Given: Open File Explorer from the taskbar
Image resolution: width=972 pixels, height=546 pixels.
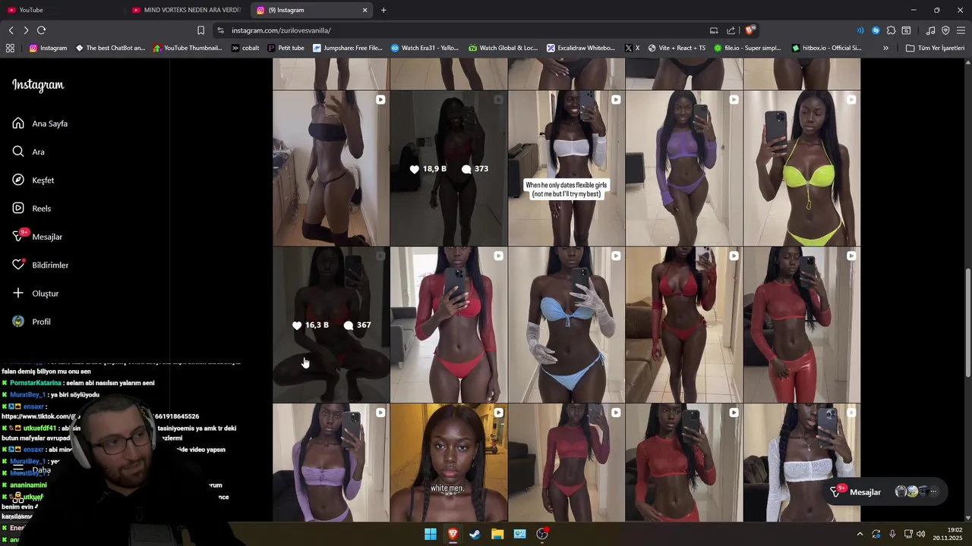Looking at the screenshot, I should pyautogui.click(x=497, y=534).
